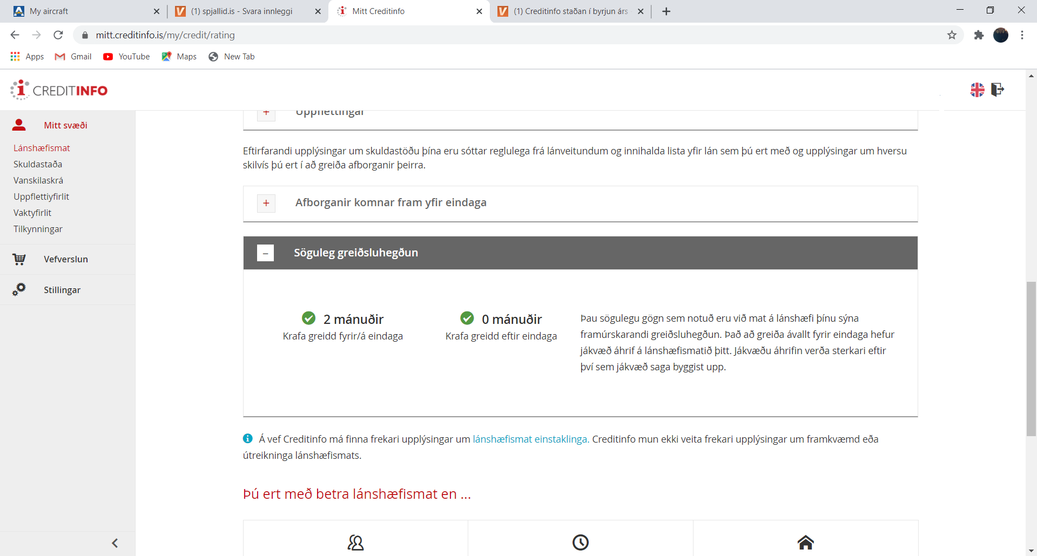Image resolution: width=1037 pixels, height=556 pixels.
Task: Open the browser extensions puzzle icon
Action: [979, 35]
